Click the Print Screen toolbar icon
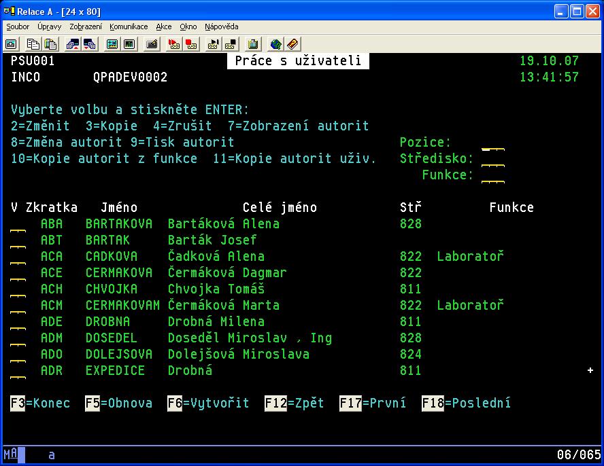This screenshot has height=466, width=604. coord(11,44)
